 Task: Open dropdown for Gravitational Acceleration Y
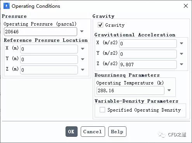(182, 54)
